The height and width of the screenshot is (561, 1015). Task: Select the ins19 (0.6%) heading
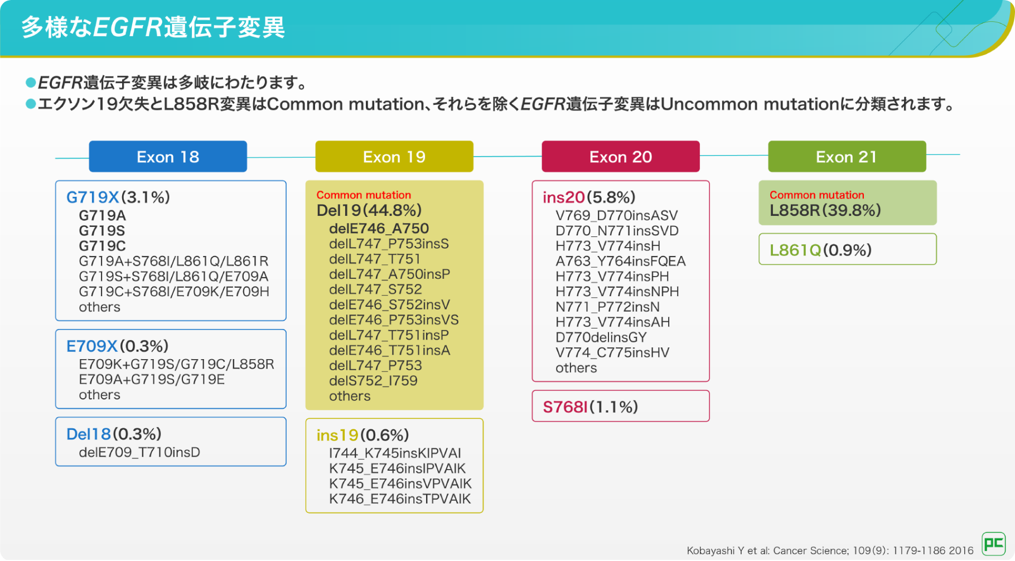point(362,435)
